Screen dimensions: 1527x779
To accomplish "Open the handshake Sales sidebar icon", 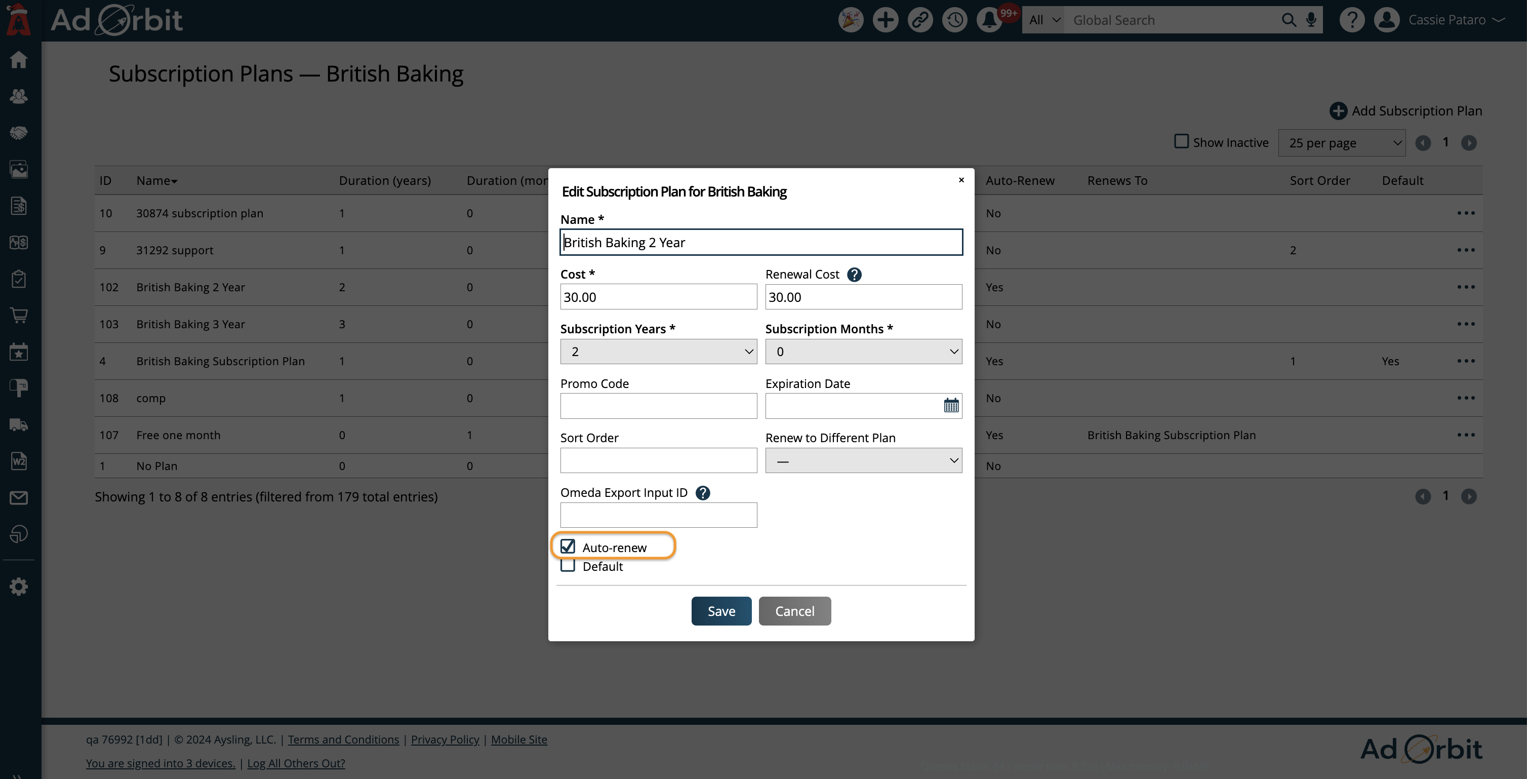I will coord(18,133).
